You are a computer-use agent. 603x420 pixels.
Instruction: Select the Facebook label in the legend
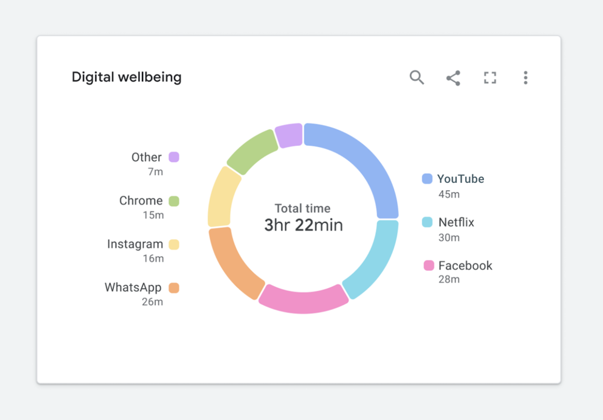coord(464,265)
